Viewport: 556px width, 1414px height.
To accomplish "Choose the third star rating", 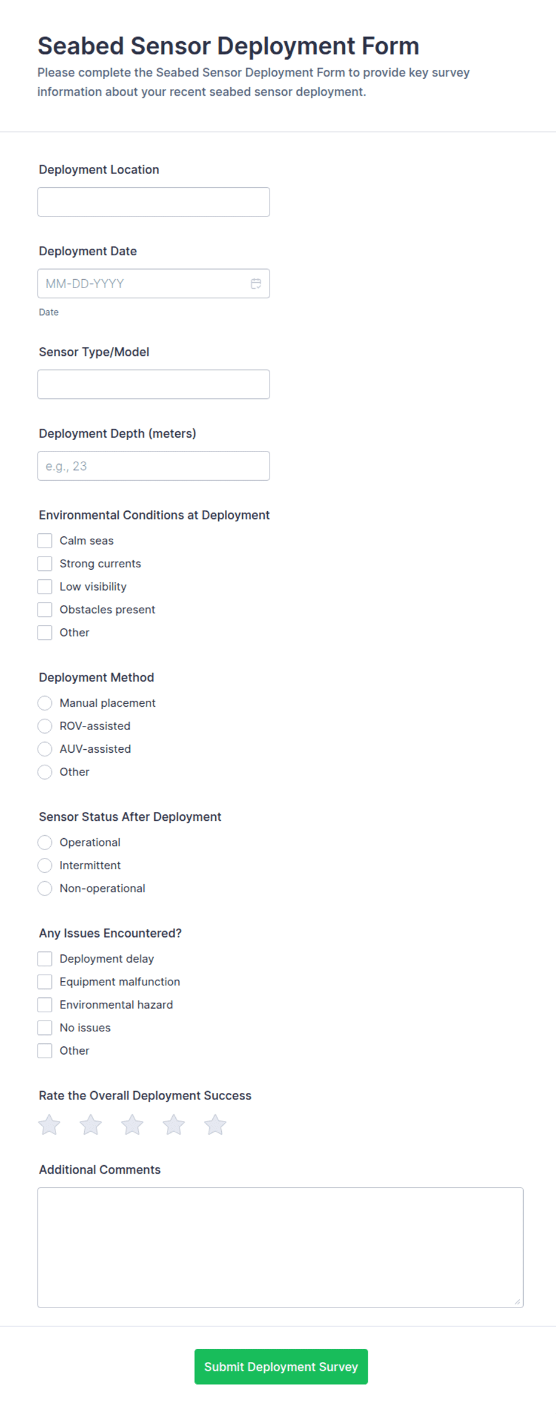I will click(x=132, y=1125).
